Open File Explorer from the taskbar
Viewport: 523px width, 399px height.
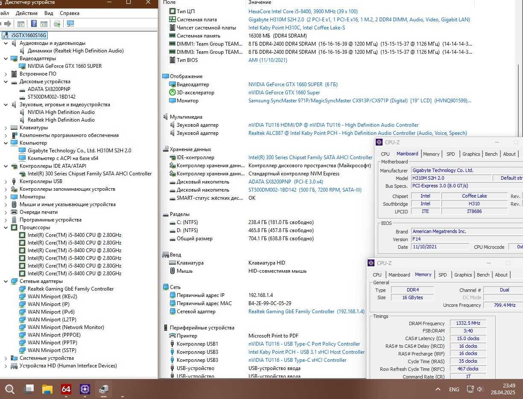(47, 389)
